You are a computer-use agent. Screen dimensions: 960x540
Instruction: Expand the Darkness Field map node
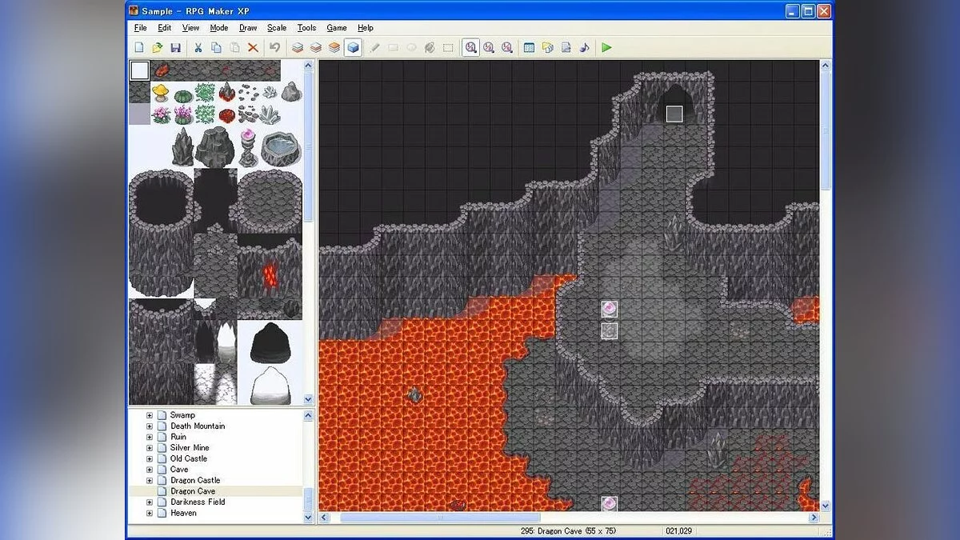point(149,502)
